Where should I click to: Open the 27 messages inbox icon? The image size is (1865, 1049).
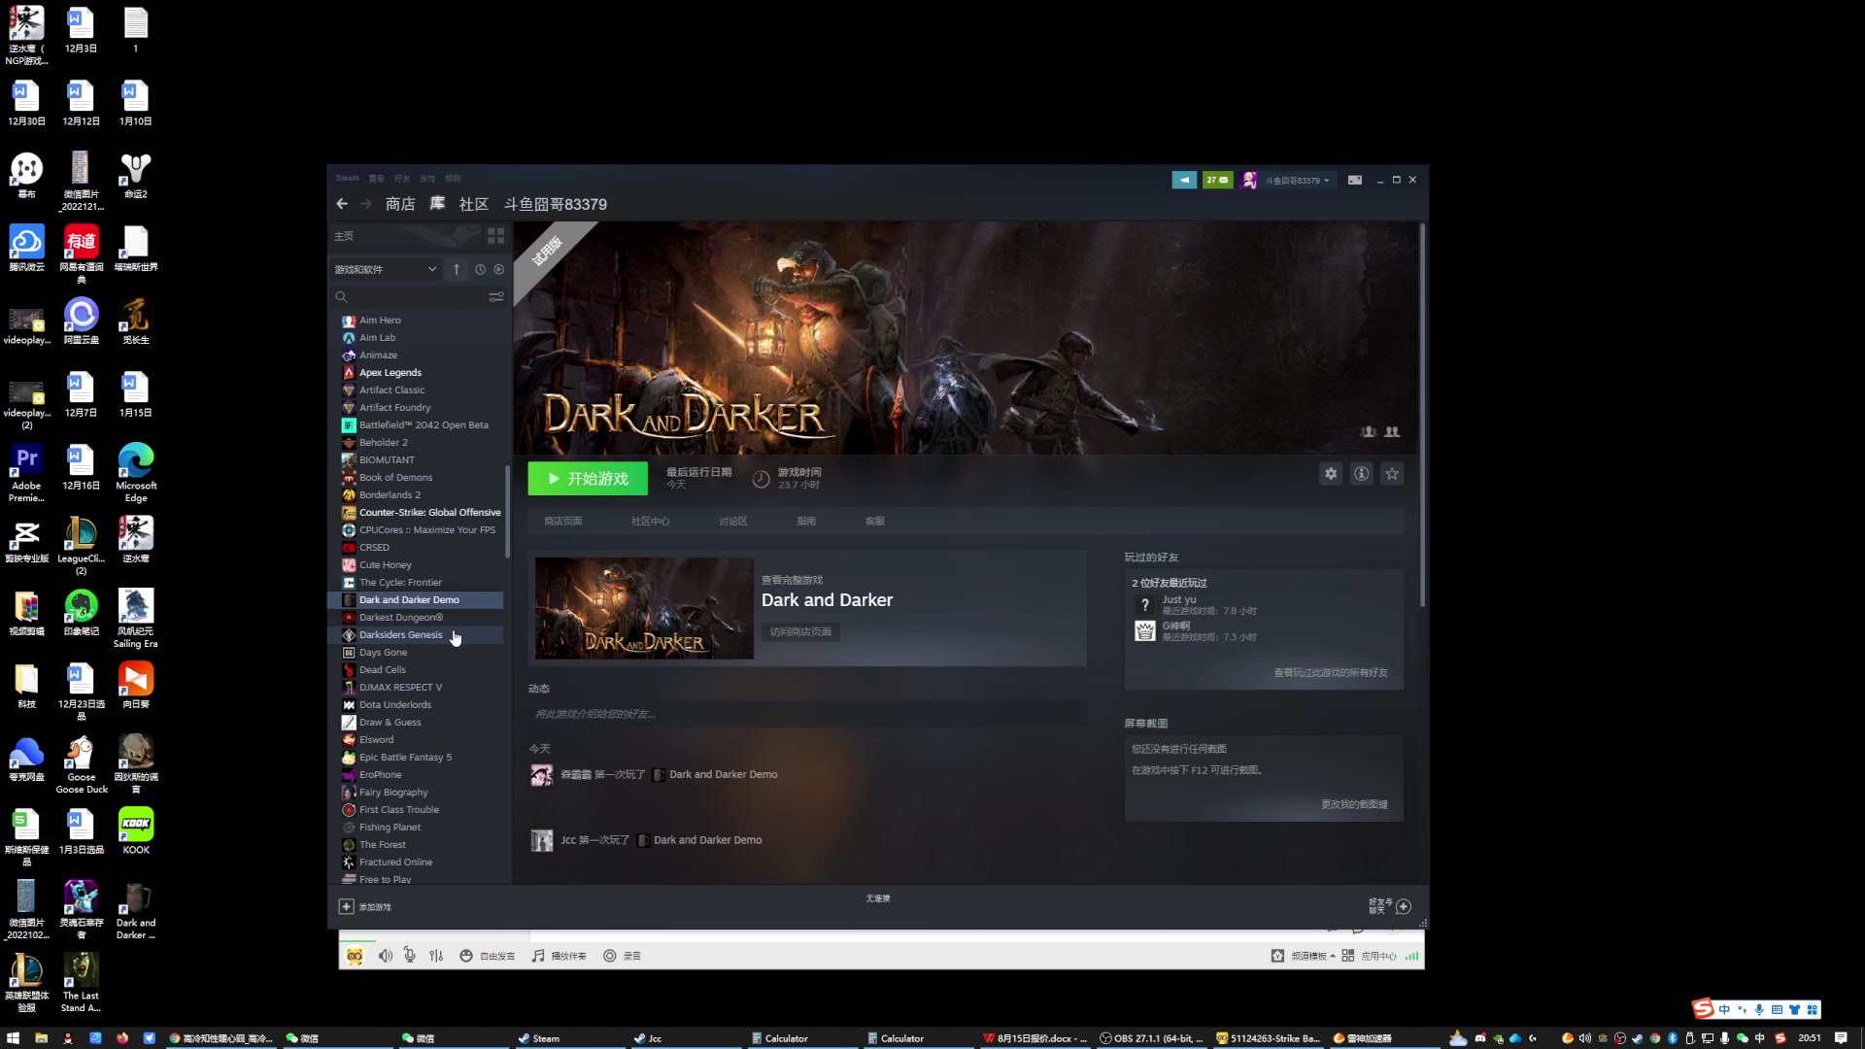(x=1217, y=180)
